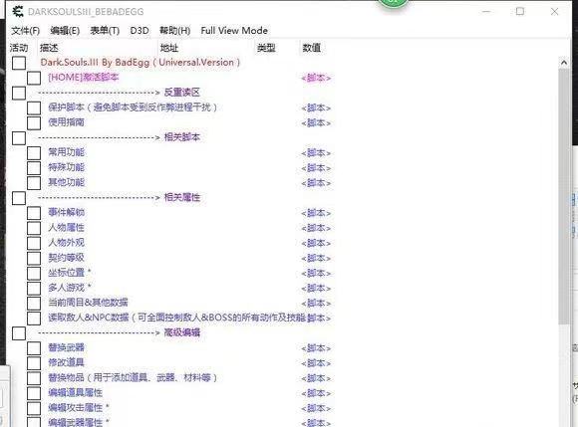
Task: Click the <脚本> value of the [HOME]激活脚本 row
Action: coord(316,78)
